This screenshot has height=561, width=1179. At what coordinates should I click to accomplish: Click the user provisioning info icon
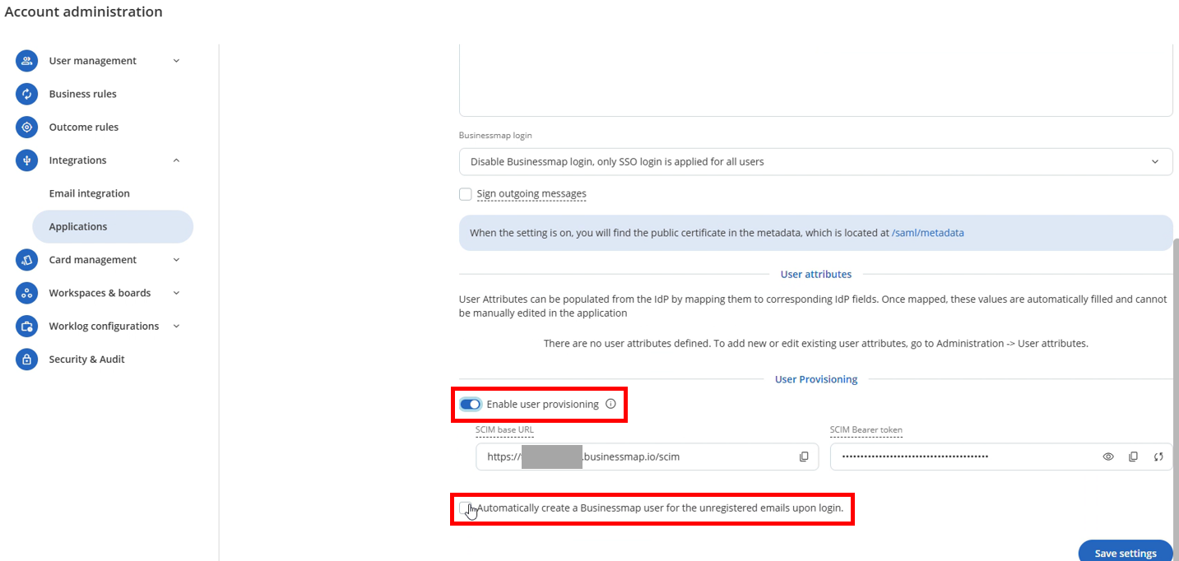click(x=610, y=404)
